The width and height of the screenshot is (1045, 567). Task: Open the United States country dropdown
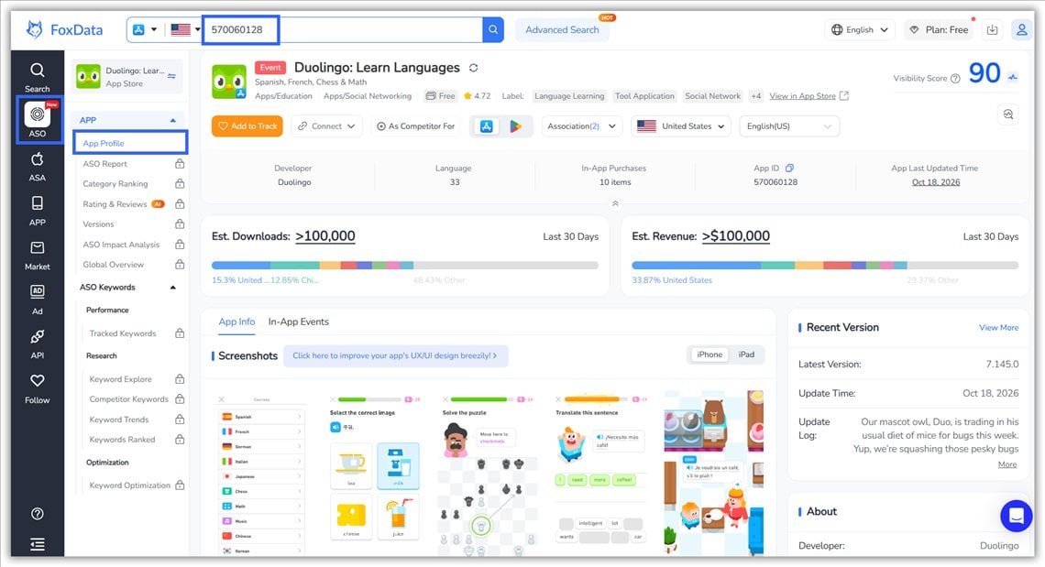pyautogui.click(x=680, y=125)
